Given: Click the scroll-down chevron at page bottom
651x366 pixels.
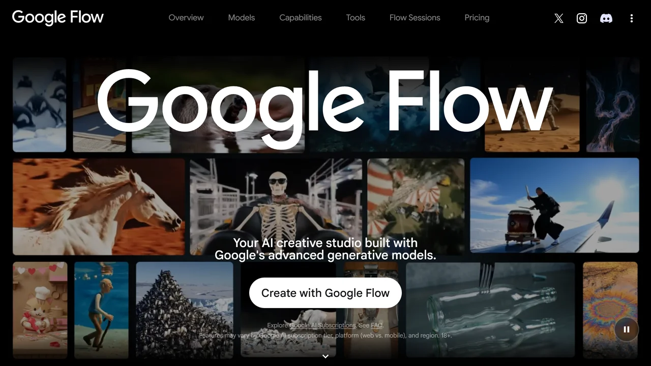Looking at the screenshot, I should click(x=325, y=356).
